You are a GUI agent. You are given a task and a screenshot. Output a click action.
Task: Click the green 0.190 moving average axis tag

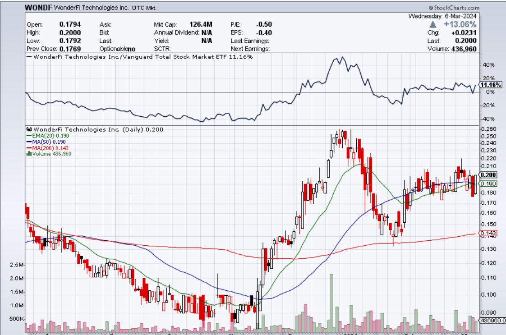pos(488,184)
